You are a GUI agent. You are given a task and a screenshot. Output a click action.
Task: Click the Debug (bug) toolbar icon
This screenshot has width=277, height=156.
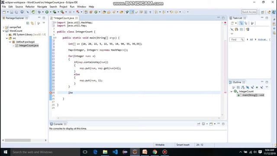pos(39,12)
